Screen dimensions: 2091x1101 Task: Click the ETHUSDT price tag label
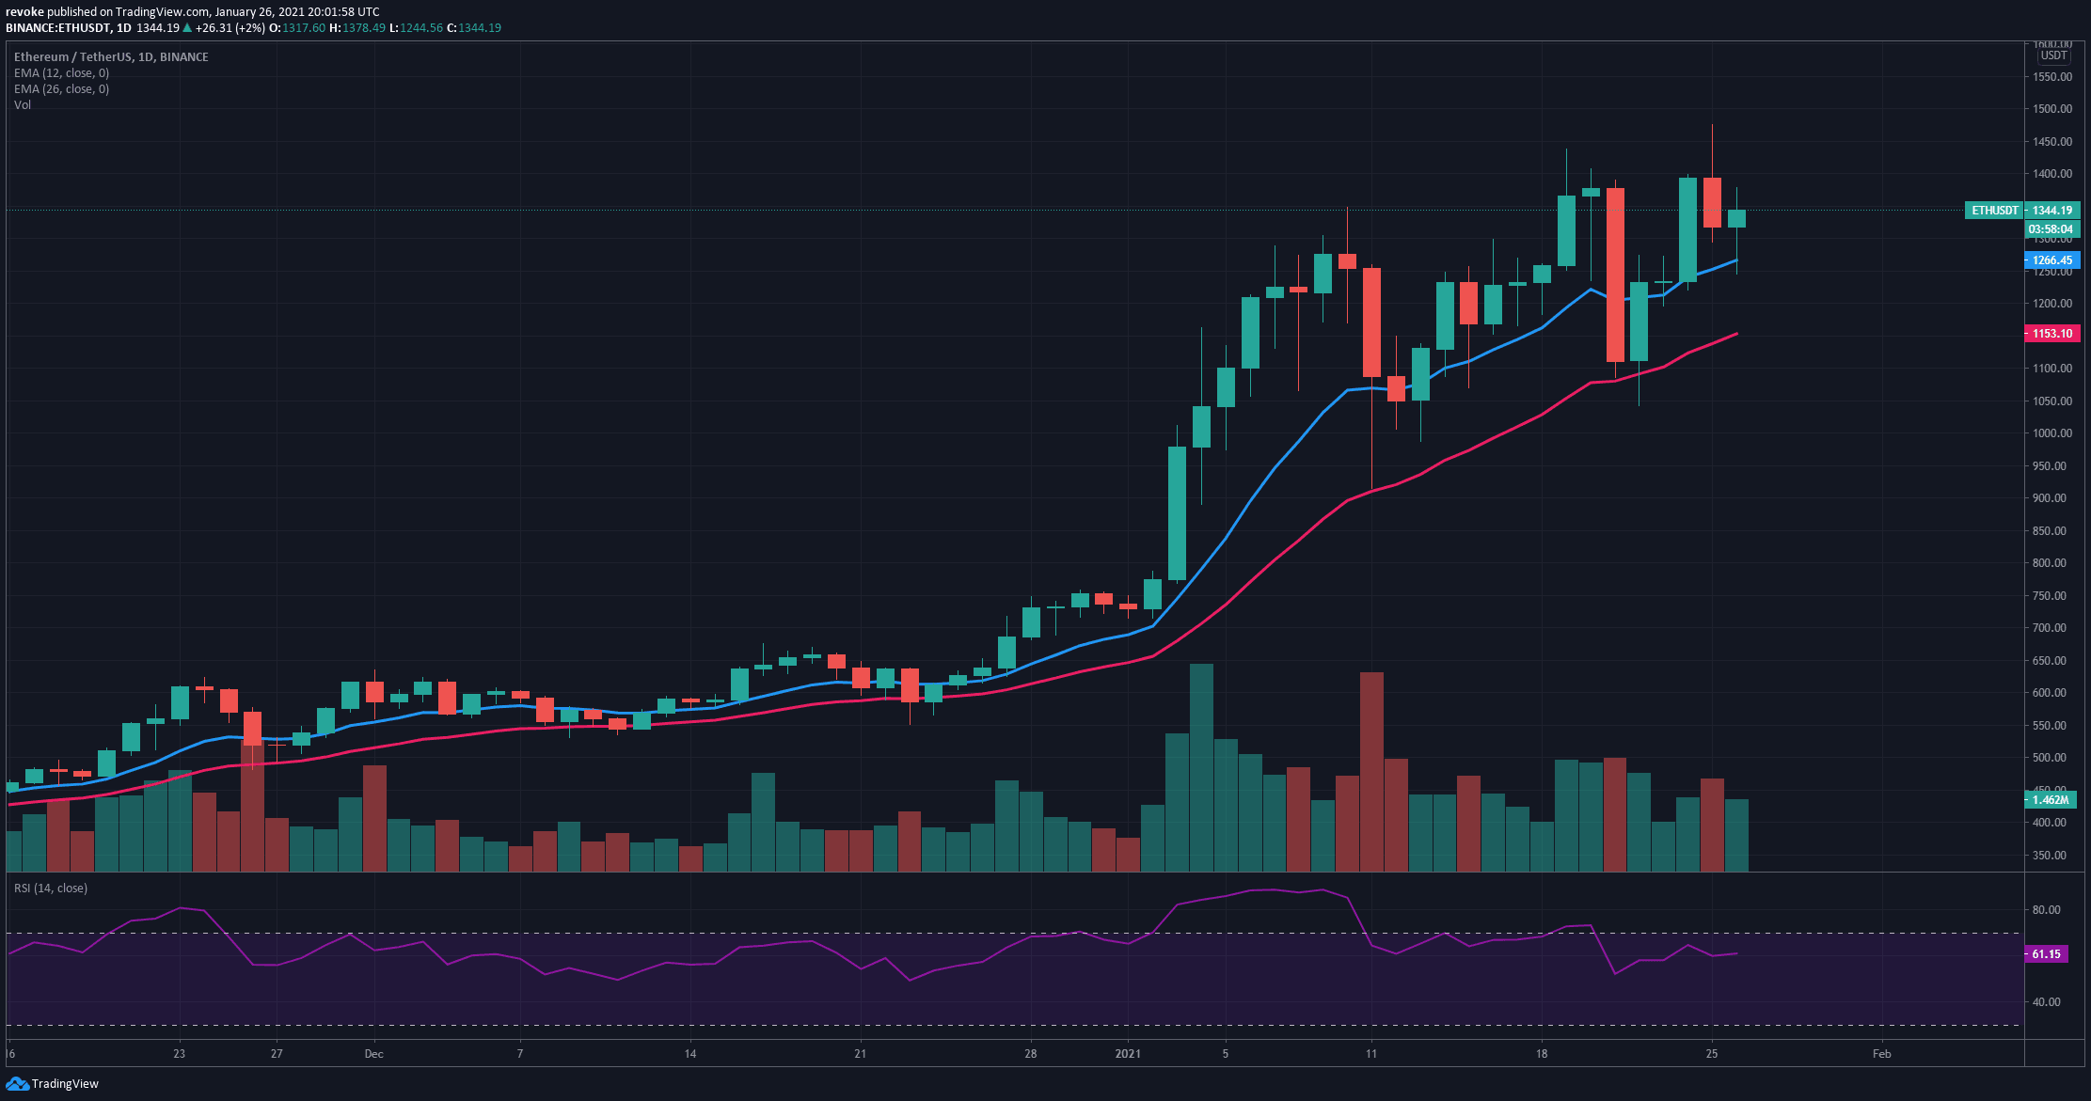(1994, 211)
